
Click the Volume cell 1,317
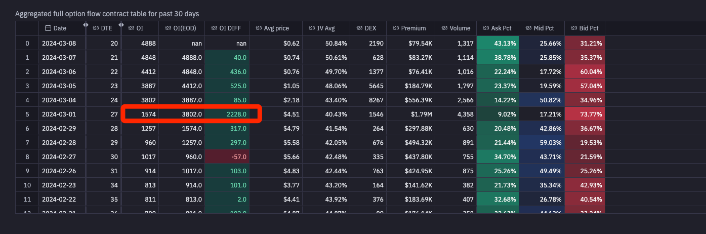(456, 44)
